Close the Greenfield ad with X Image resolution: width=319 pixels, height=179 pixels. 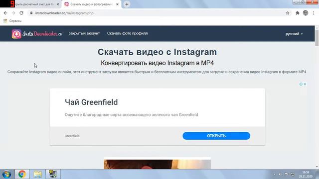click(x=305, y=84)
